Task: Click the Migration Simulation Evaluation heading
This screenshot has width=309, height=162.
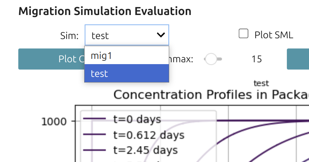Action: [x=105, y=11]
